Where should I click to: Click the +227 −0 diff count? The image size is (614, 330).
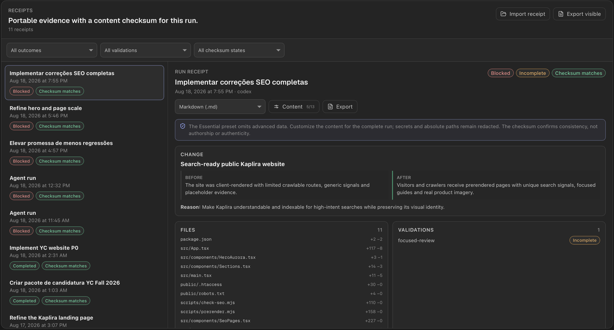374,321
